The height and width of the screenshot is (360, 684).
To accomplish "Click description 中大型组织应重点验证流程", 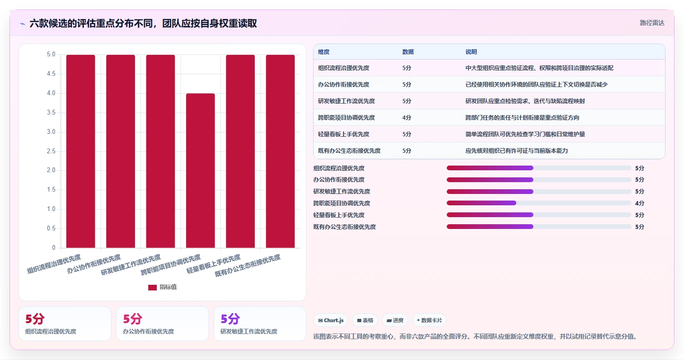I will coord(540,68).
